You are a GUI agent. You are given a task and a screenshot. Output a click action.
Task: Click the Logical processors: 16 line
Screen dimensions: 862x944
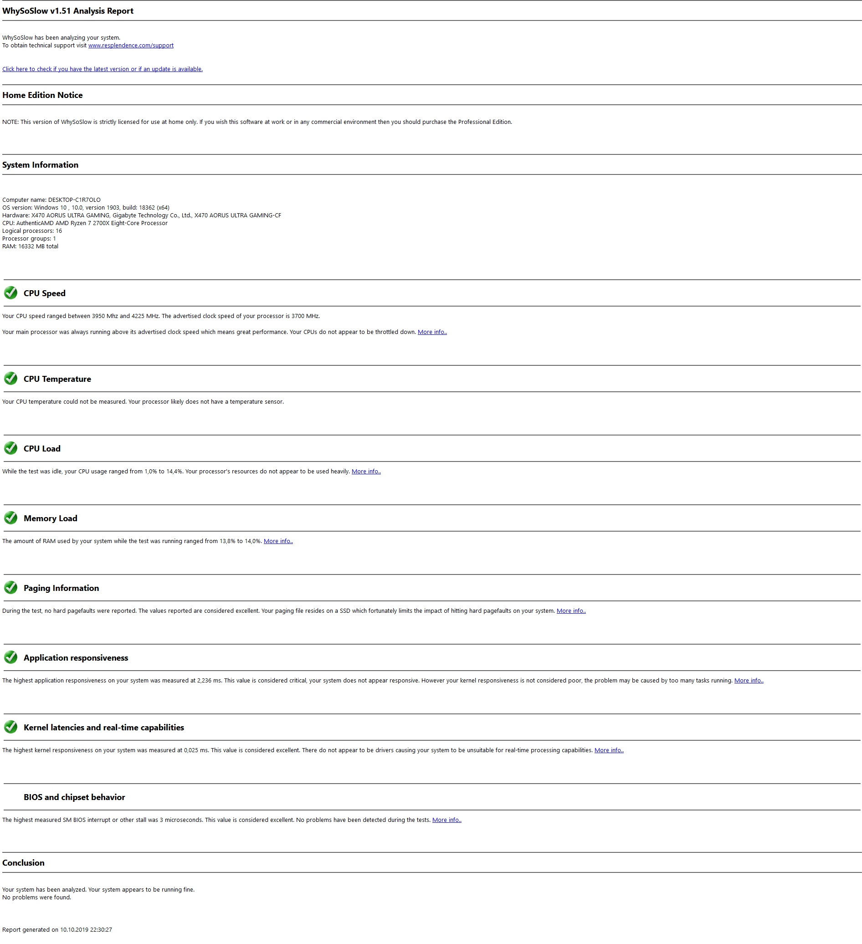[x=32, y=231]
